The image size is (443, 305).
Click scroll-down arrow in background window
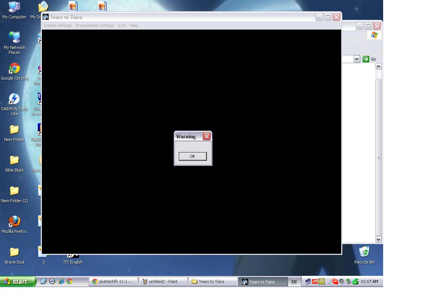(379, 239)
